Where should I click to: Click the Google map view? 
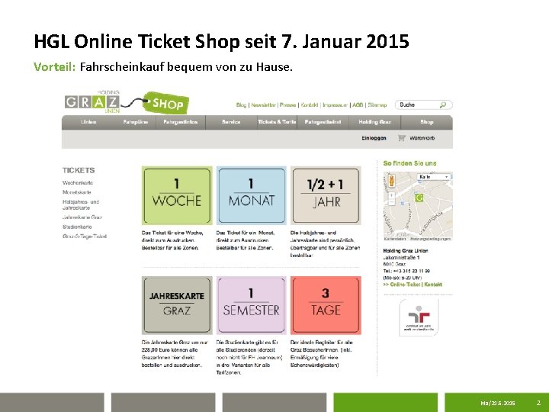coord(418,206)
